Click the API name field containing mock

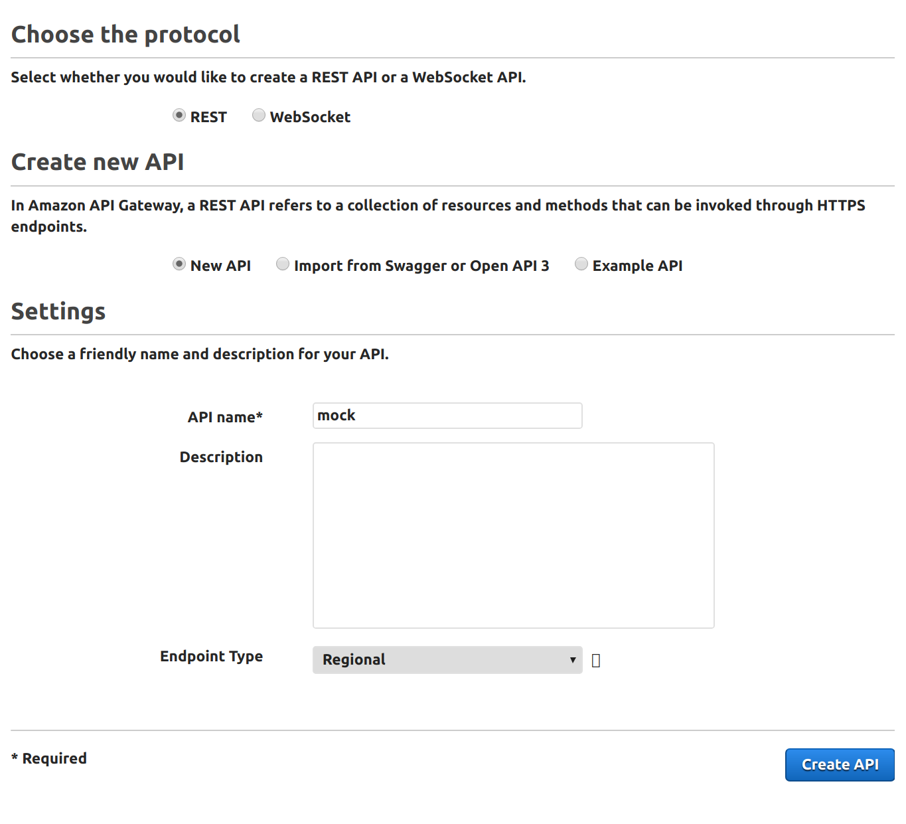click(447, 416)
